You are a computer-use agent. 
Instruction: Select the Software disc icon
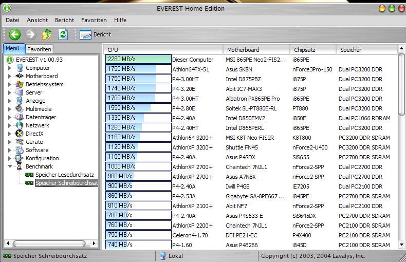coord(20,150)
